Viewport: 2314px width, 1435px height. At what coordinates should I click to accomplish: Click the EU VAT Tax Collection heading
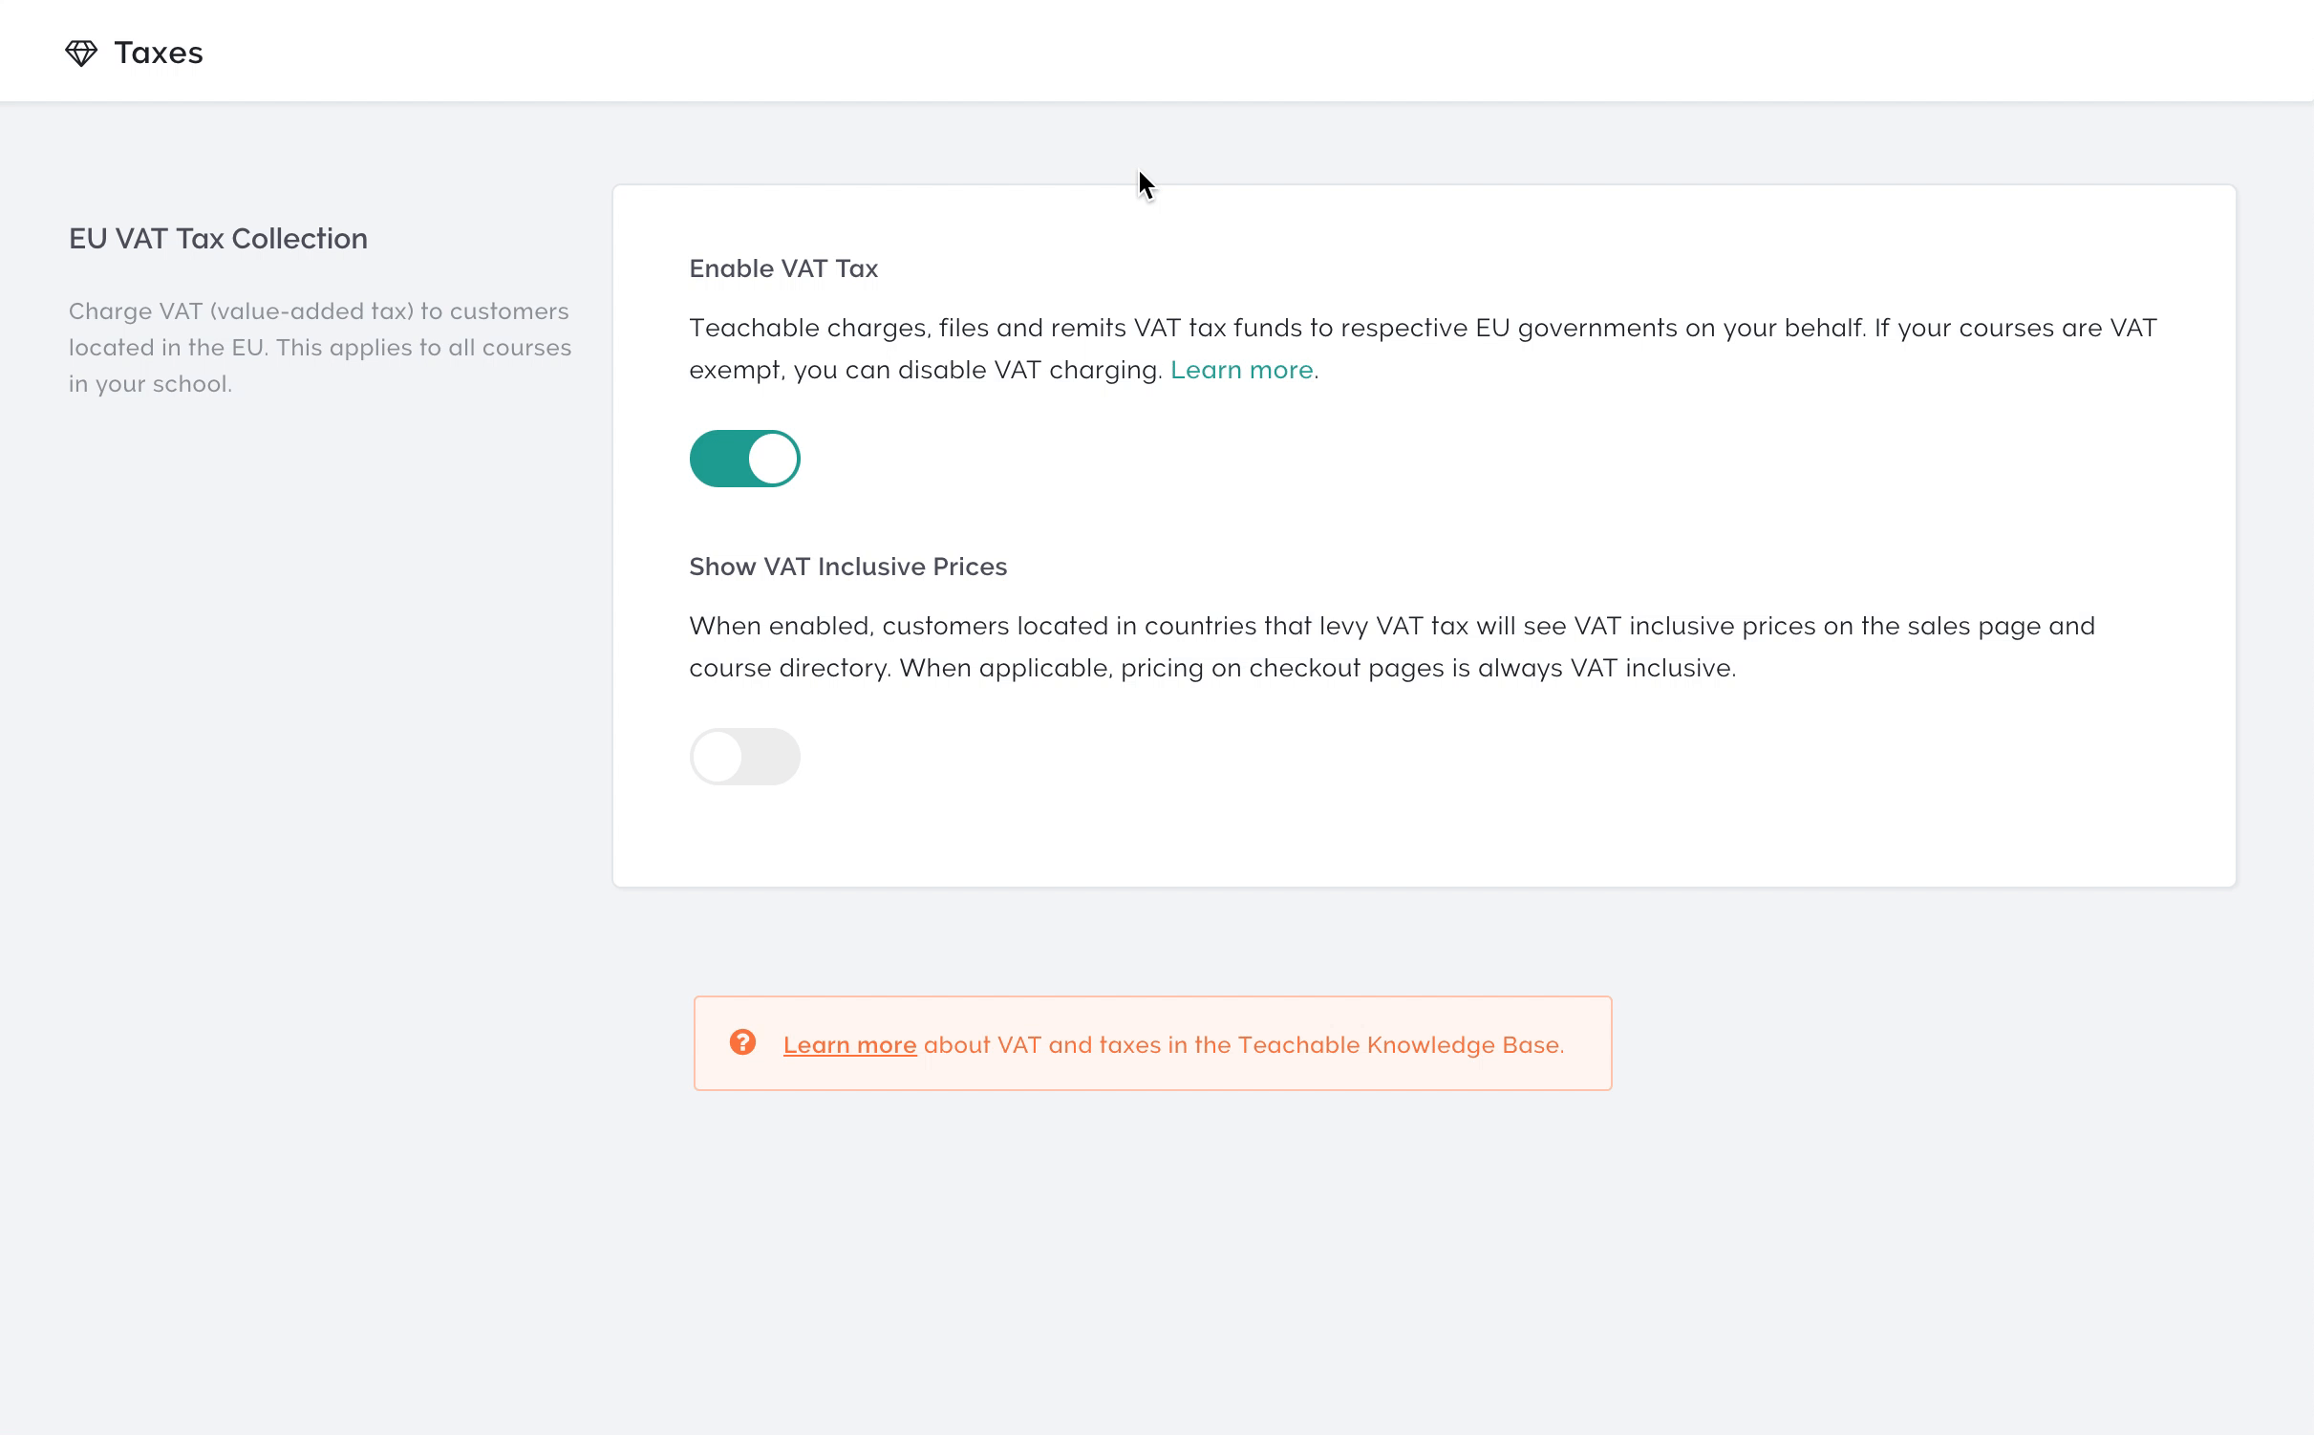[x=218, y=239]
